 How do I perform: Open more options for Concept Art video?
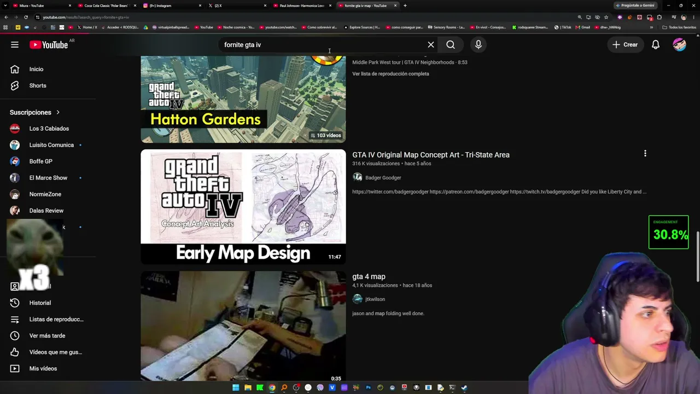click(645, 154)
